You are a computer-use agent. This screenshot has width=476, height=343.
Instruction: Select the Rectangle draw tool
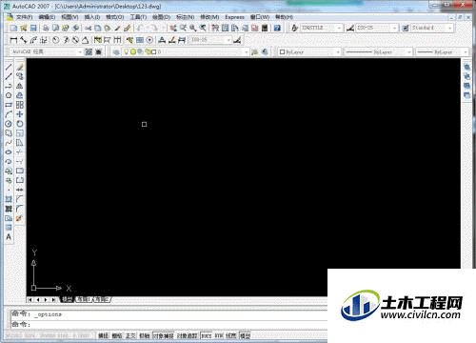(x=9, y=105)
